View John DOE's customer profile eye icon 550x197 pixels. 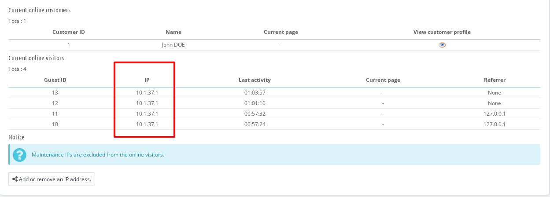point(442,45)
